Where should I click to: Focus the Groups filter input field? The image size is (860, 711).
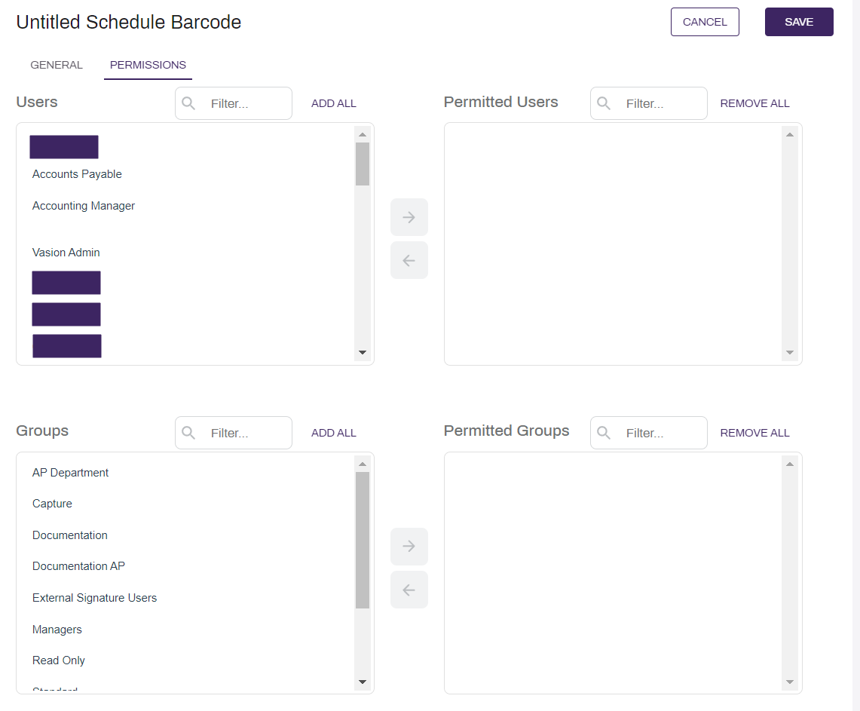(x=234, y=433)
